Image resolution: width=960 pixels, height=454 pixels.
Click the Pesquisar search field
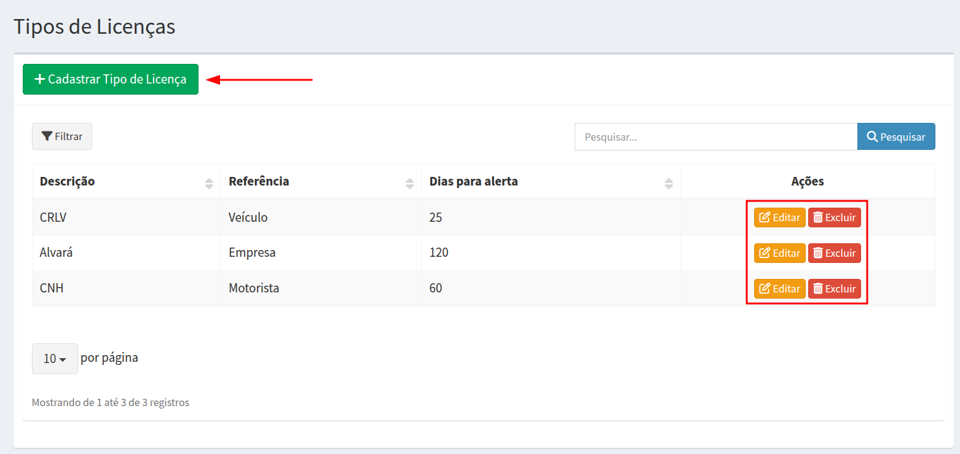tap(715, 137)
